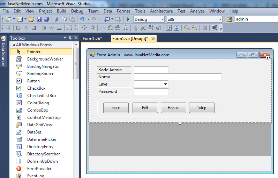Screen dimensions: 278x178
Task: Click the Input button on form
Action: tap(116, 108)
